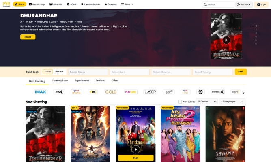The width and height of the screenshot is (271, 162).
Task: Open the All Languages dropdown
Action: pos(232,102)
